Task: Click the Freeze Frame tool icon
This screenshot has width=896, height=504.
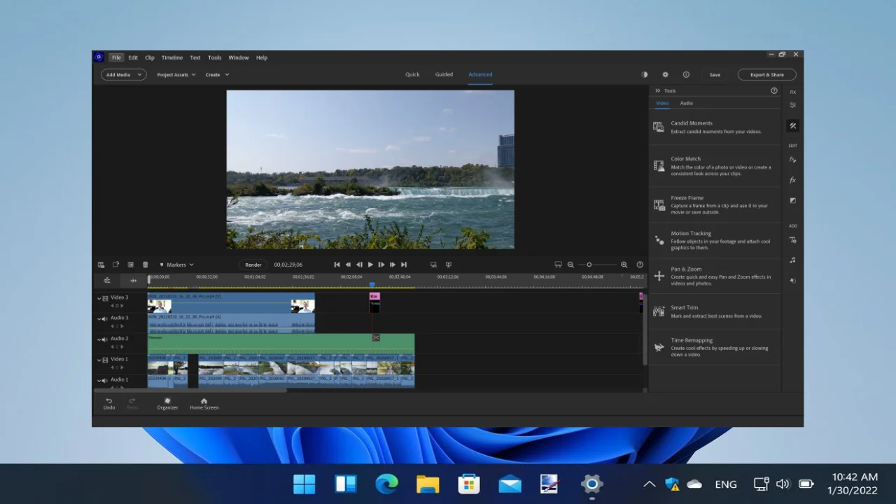Action: (659, 205)
